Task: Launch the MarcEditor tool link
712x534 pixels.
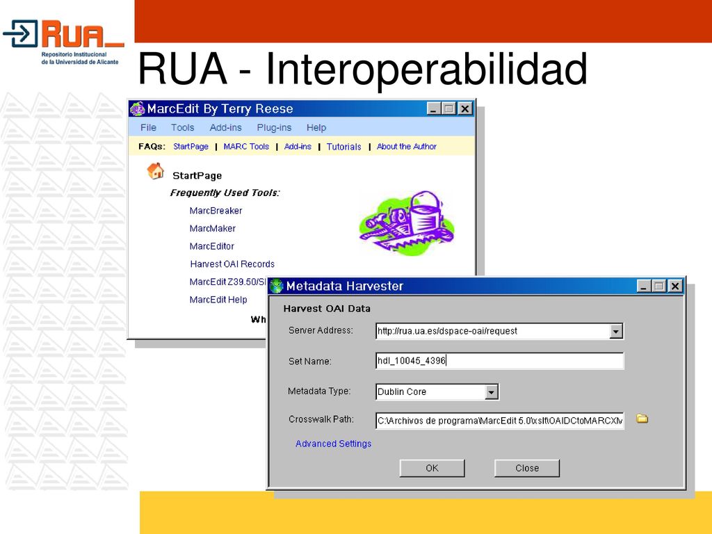Action: coord(211,246)
